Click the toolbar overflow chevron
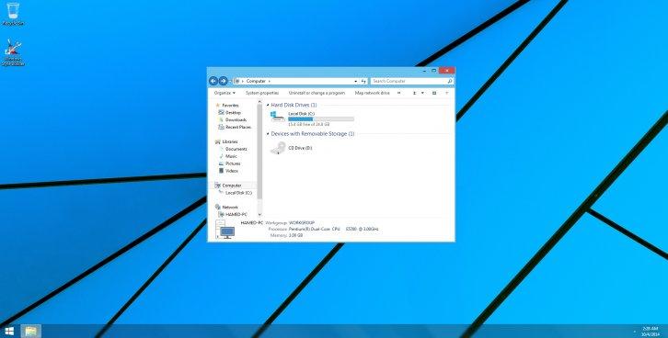 398,93
